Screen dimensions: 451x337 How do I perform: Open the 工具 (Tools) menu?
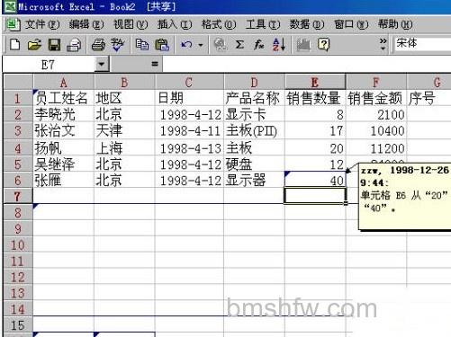click(263, 24)
